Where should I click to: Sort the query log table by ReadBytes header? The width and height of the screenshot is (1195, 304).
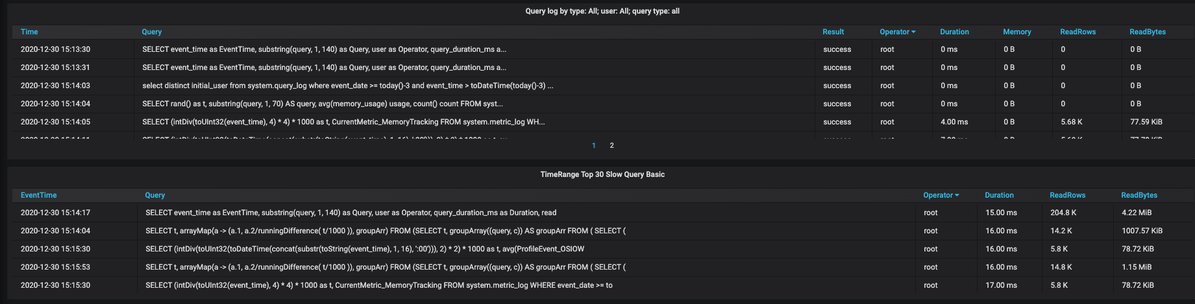1147,32
